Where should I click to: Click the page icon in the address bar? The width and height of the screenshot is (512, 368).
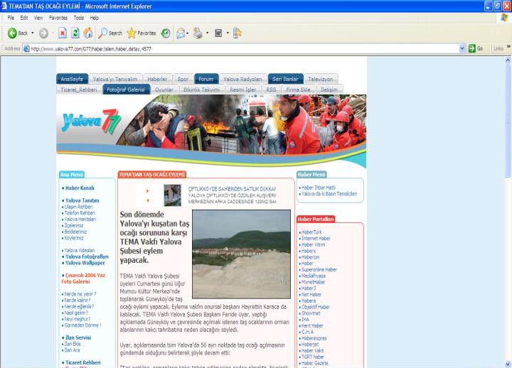click(x=26, y=49)
